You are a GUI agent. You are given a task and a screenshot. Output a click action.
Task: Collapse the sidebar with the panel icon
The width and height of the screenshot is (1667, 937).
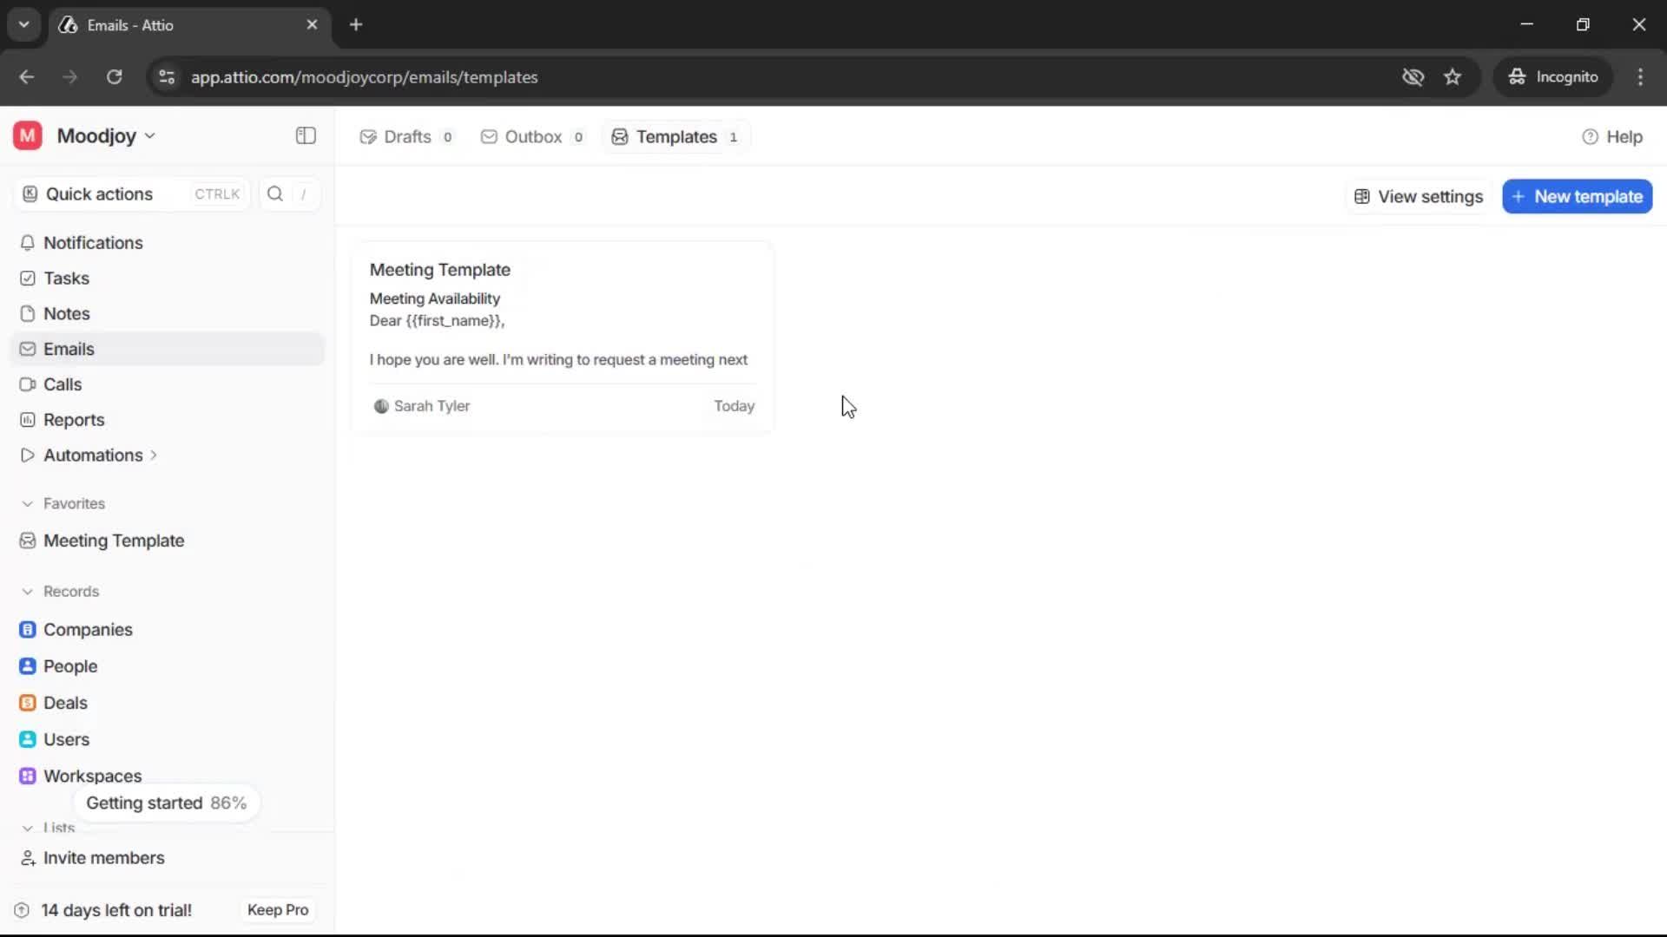[x=305, y=135]
